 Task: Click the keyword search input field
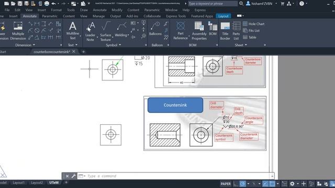(x=213, y=4)
